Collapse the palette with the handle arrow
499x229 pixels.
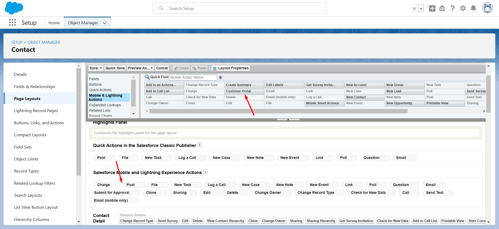[288, 120]
